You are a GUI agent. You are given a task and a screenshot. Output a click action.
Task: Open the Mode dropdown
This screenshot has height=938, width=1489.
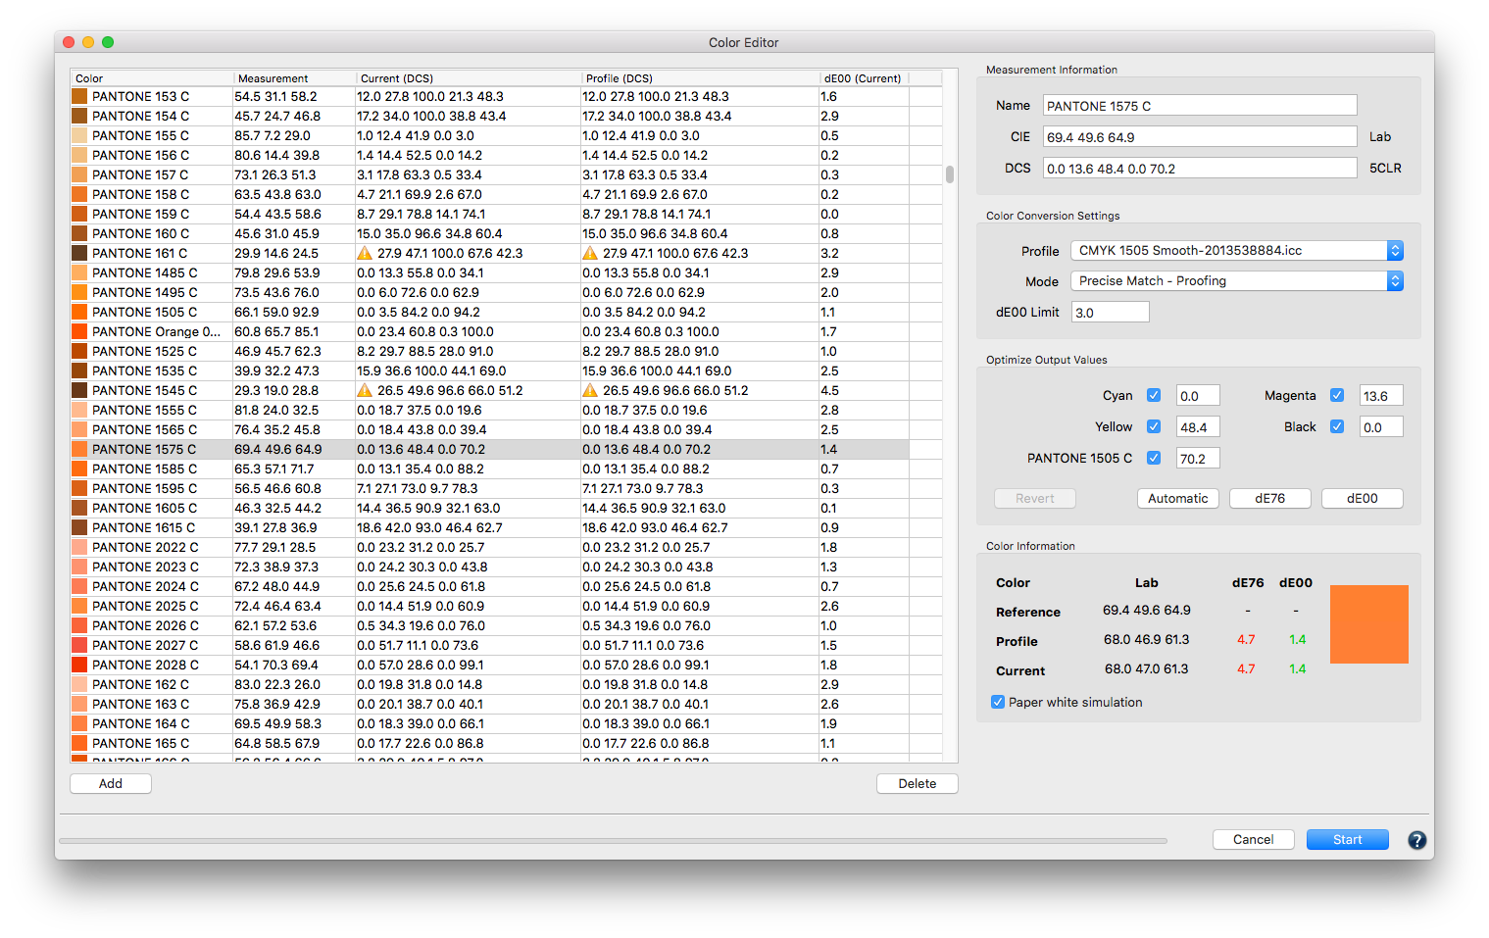(x=1237, y=281)
